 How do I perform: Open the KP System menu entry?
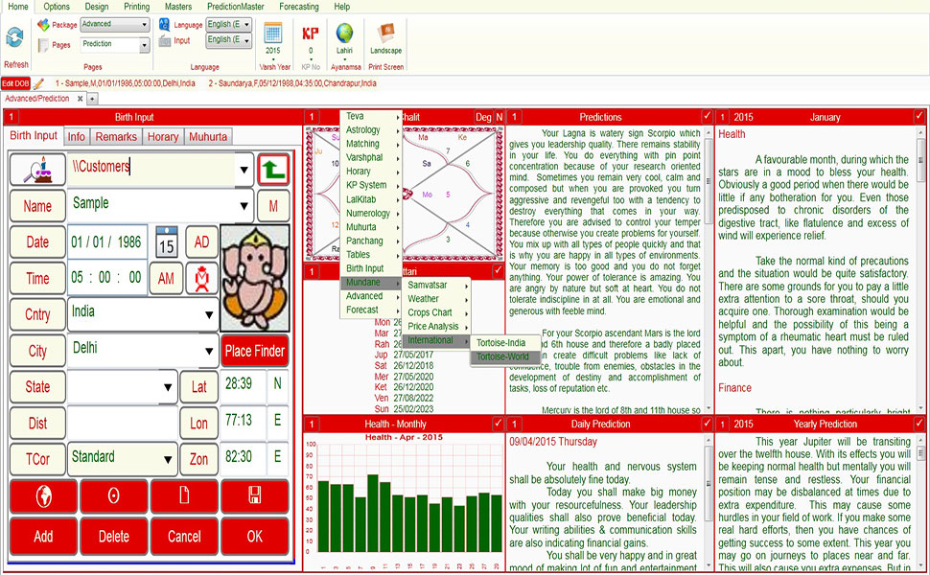coord(371,185)
